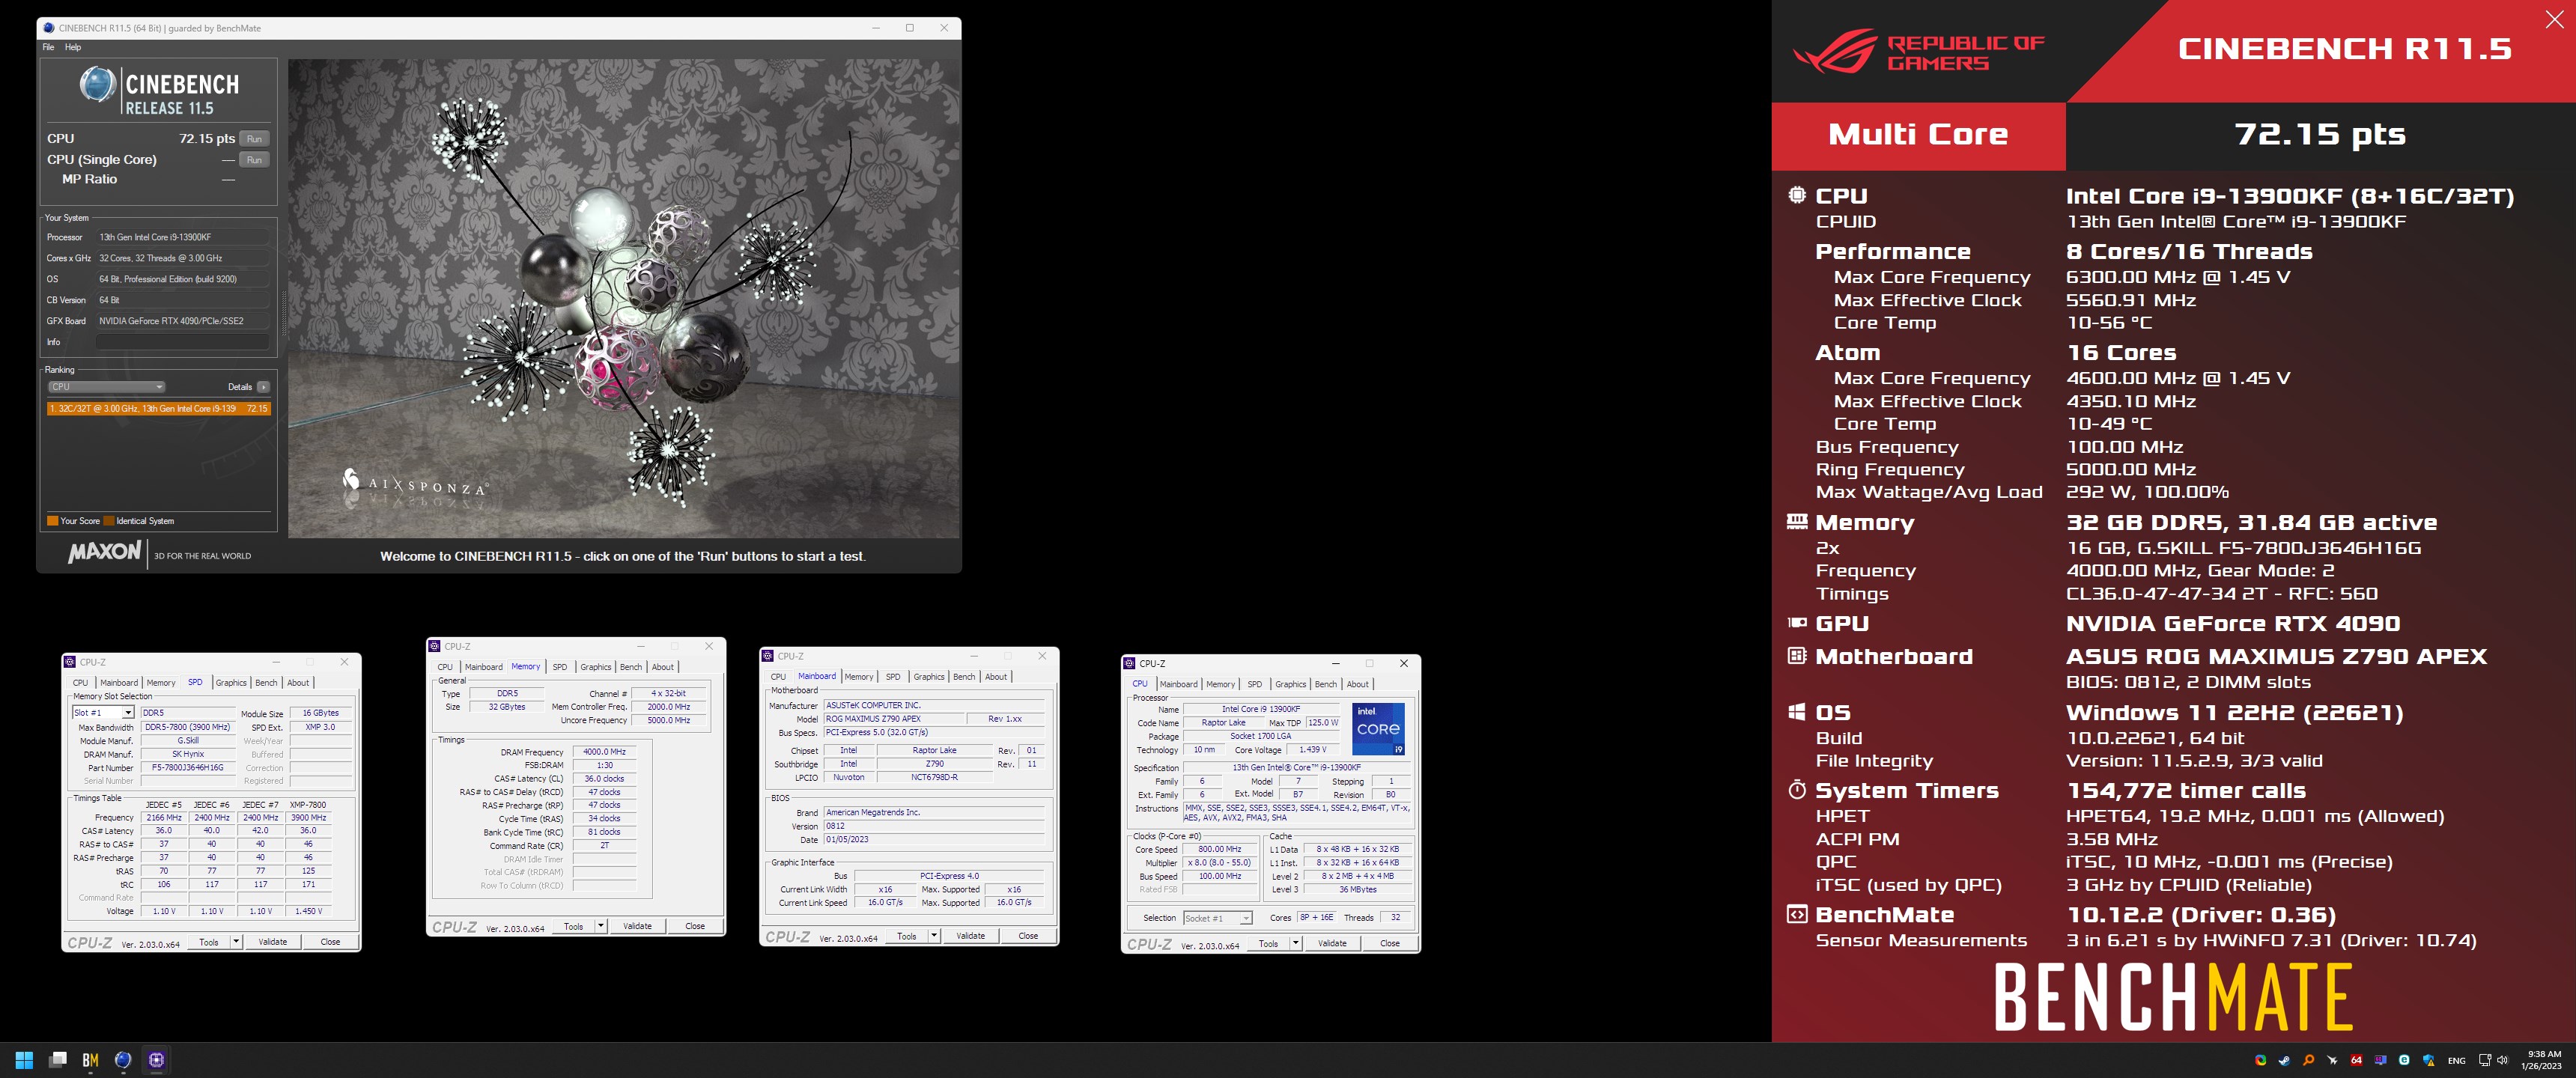The width and height of the screenshot is (2576, 1078).
Task: Click Validate in the CPU window
Action: [x=1332, y=943]
